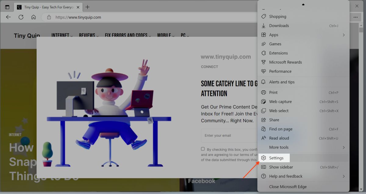
Task: Open Find on page
Action: (280, 129)
